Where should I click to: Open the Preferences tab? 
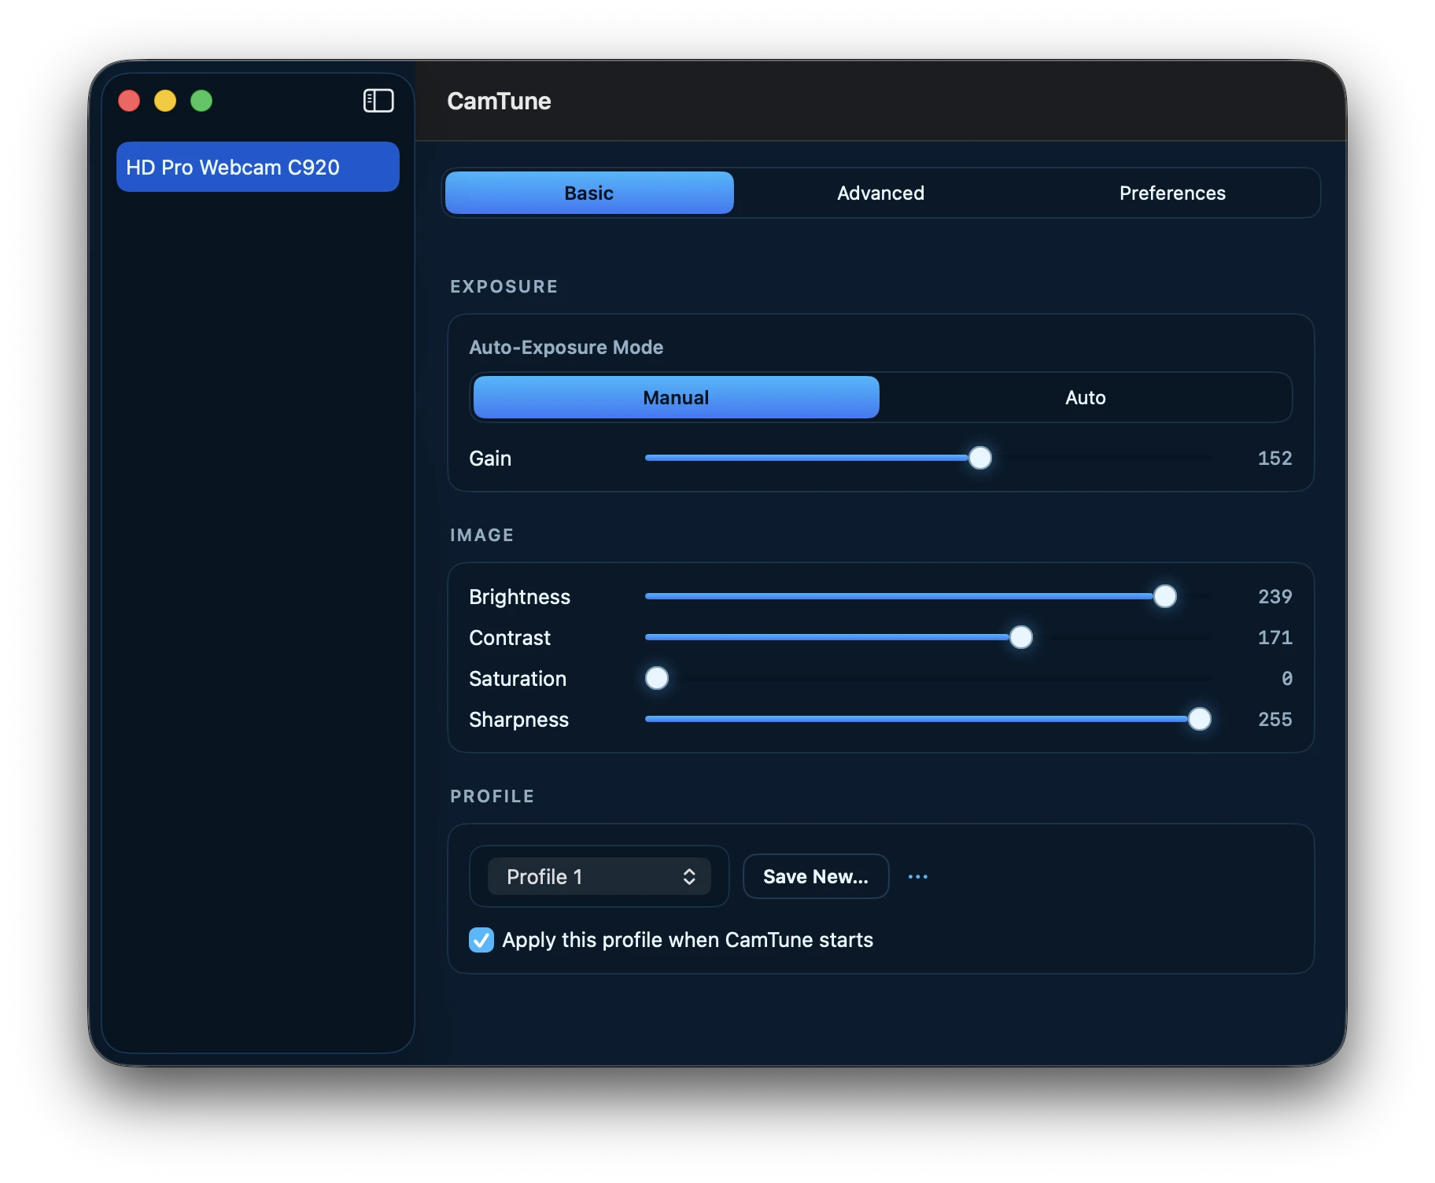(1172, 193)
